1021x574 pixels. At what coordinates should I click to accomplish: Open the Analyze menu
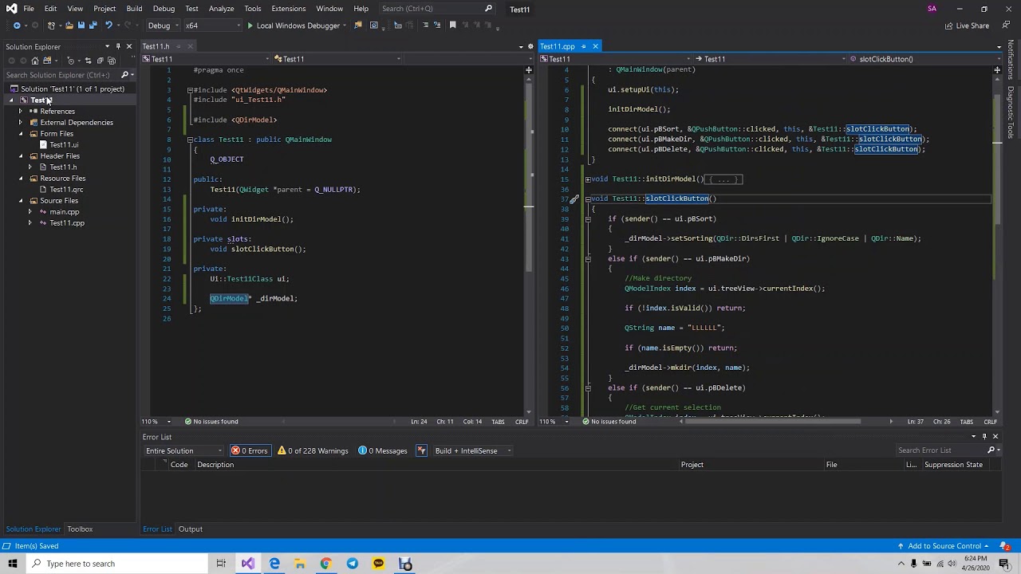point(221,9)
